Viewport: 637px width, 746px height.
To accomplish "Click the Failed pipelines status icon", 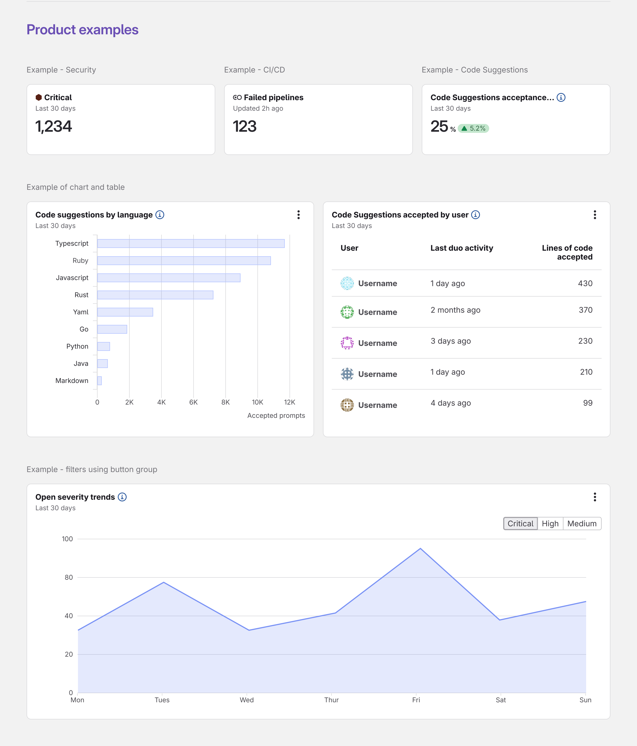I will (x=237, y=97).
